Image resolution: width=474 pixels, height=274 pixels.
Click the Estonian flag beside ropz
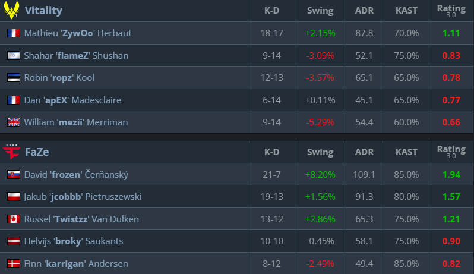tap(13, 78)
